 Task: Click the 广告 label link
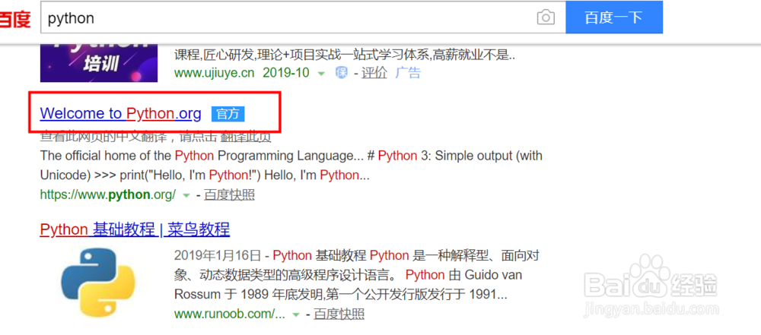[x=408, y=73]
